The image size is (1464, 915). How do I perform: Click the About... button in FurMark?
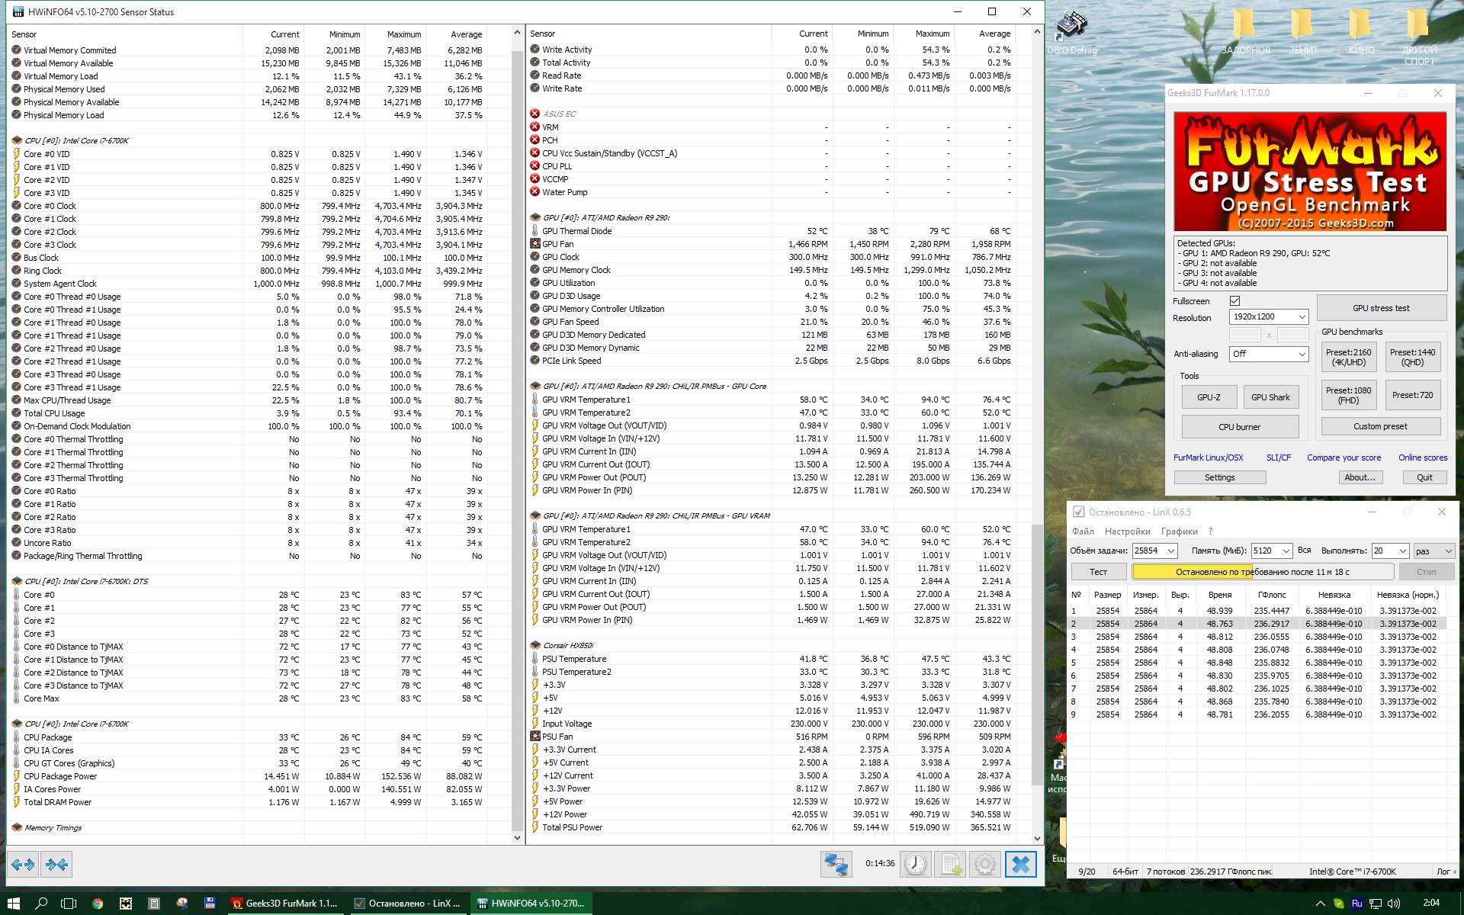click(x=1360, y=477)
